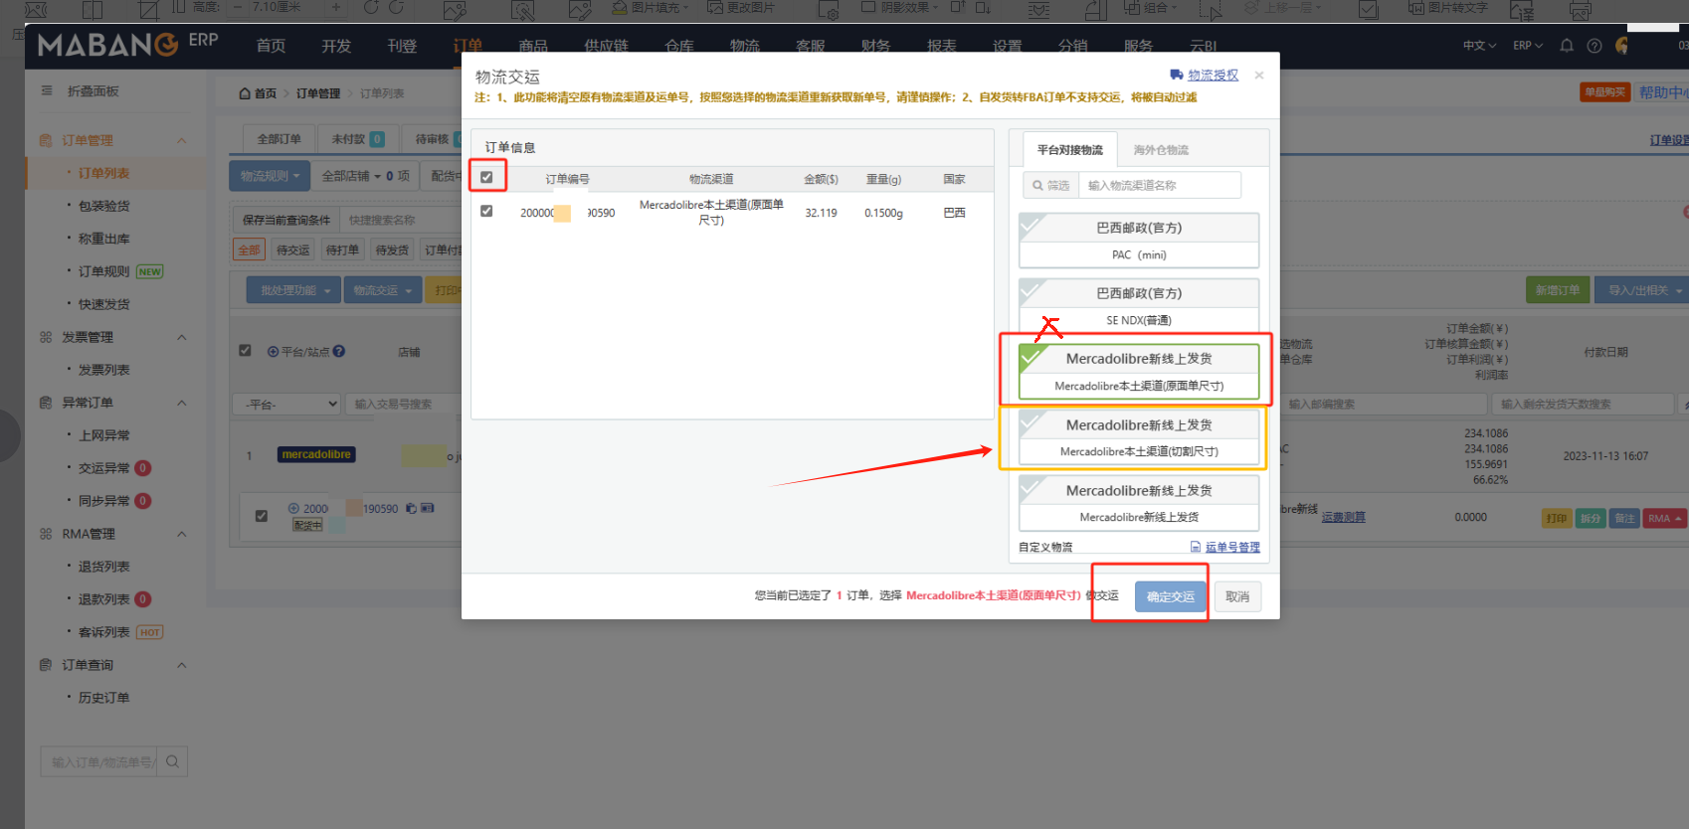This screenshot has height=829, width=1689.
Task: Collapse the 订单查询 sidebar group chevron
Action: pyautogui.click(x=182, y=665)
